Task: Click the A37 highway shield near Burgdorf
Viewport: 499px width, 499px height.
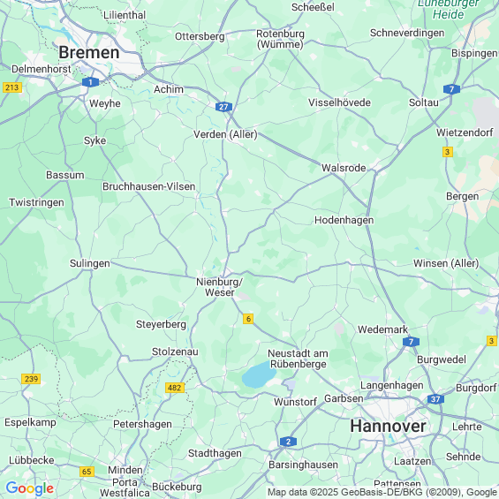Action: pyautogui.click(x=435, y=398)
